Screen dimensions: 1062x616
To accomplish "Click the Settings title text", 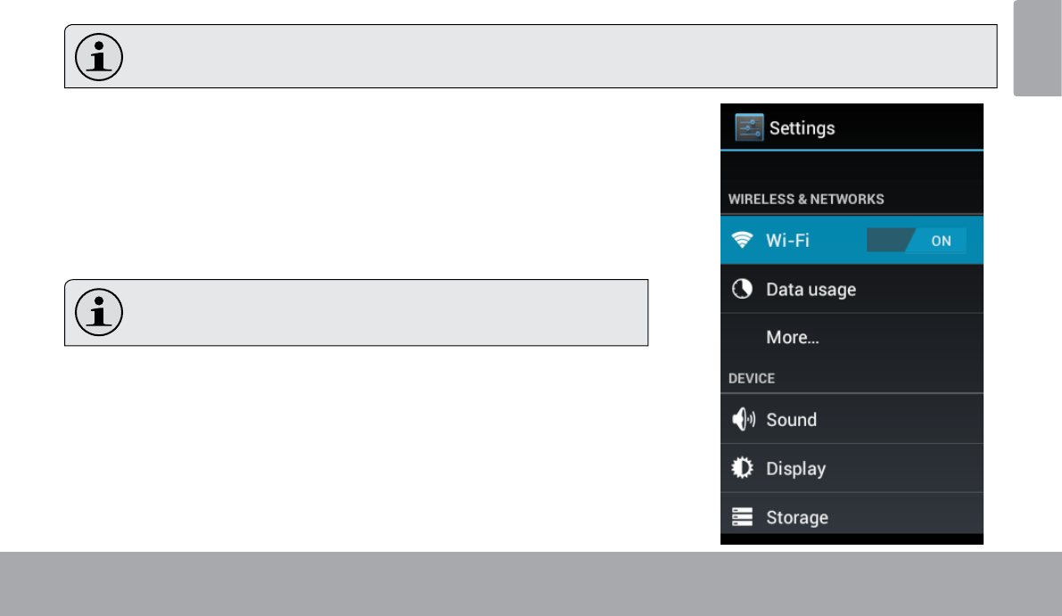I will (x=802, y=128).
